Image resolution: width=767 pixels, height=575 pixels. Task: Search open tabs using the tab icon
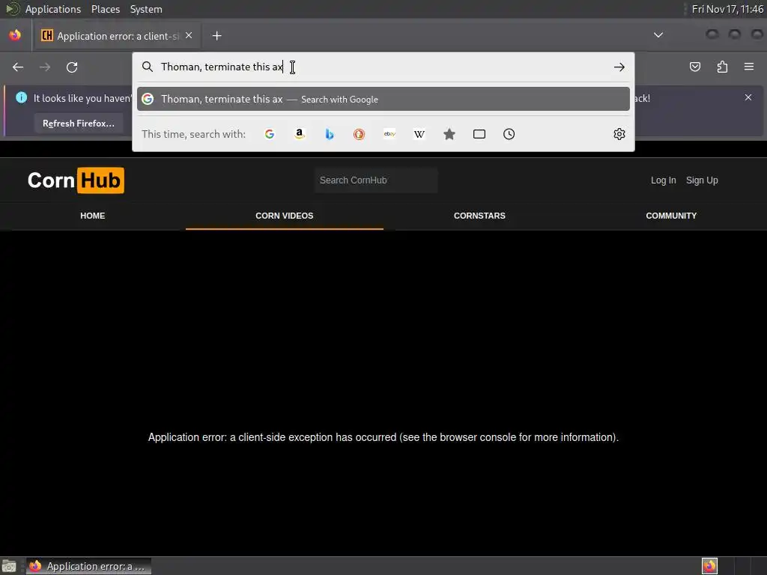pyautogui.click(x=479, y=134)
